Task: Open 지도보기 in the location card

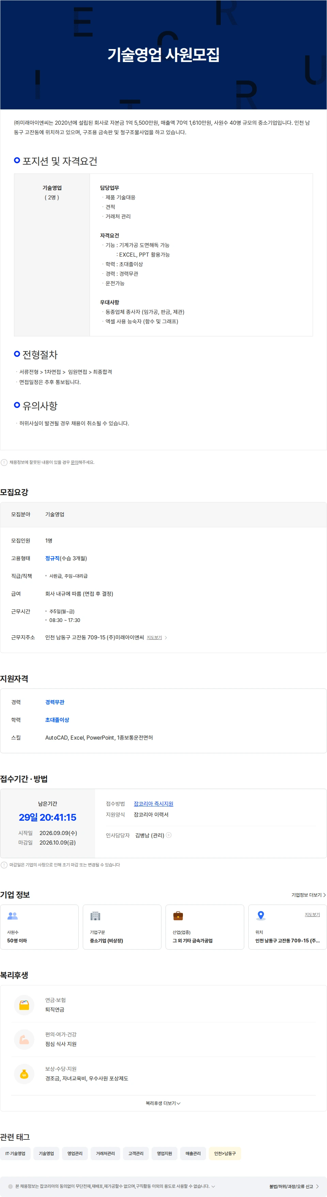Action: pos(312,914)
